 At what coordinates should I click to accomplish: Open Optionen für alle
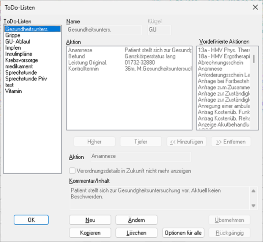(x=183, y=233)
